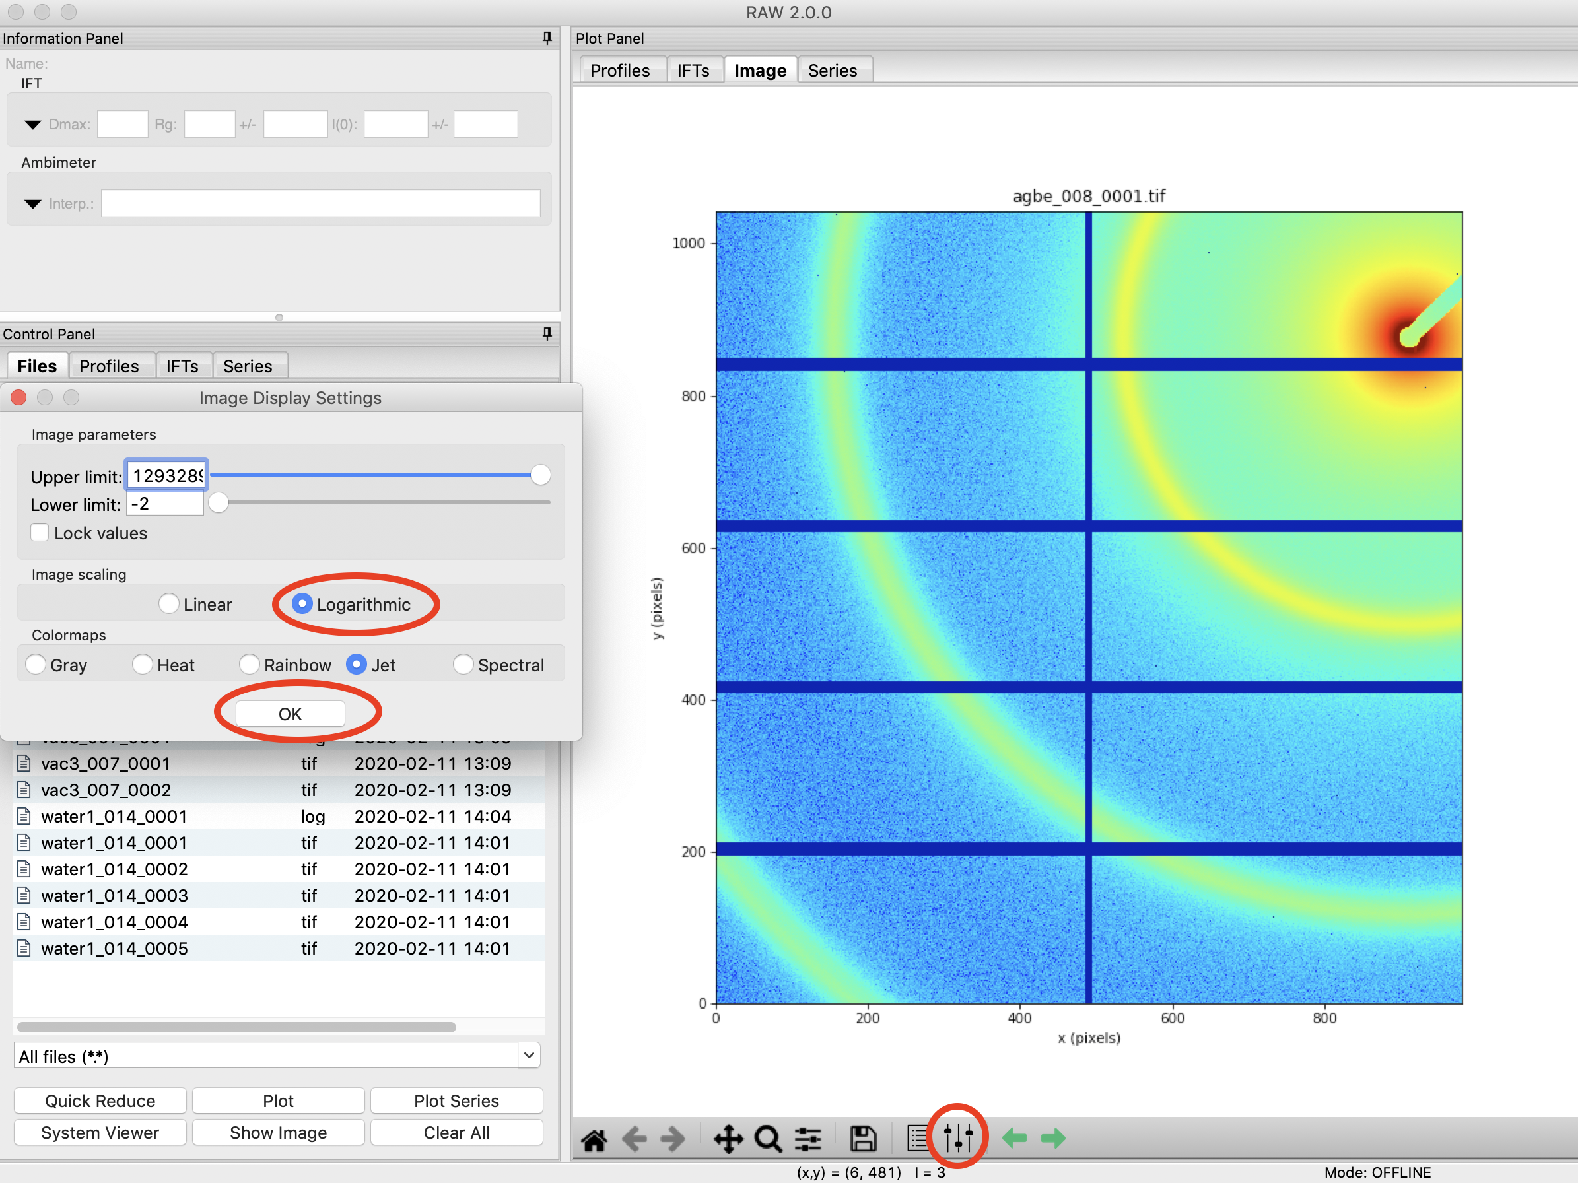Click the Home reset view icon
Viewport: 1578px width, 1183px height.
coord(594,1139)
